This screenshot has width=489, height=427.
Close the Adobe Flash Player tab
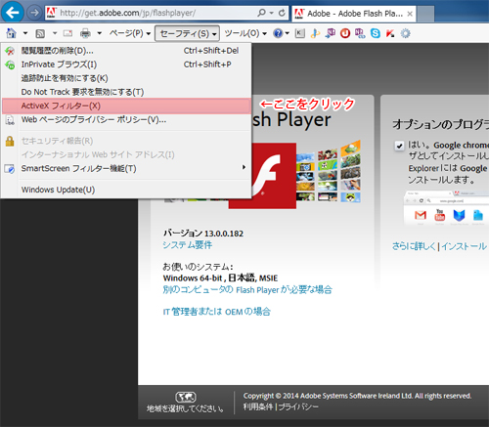click(x=410, y=14)
